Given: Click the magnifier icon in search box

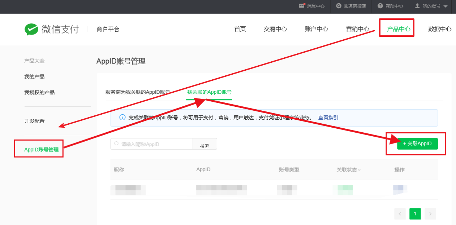Looking at the screenshot, I should tap(116, 144).
